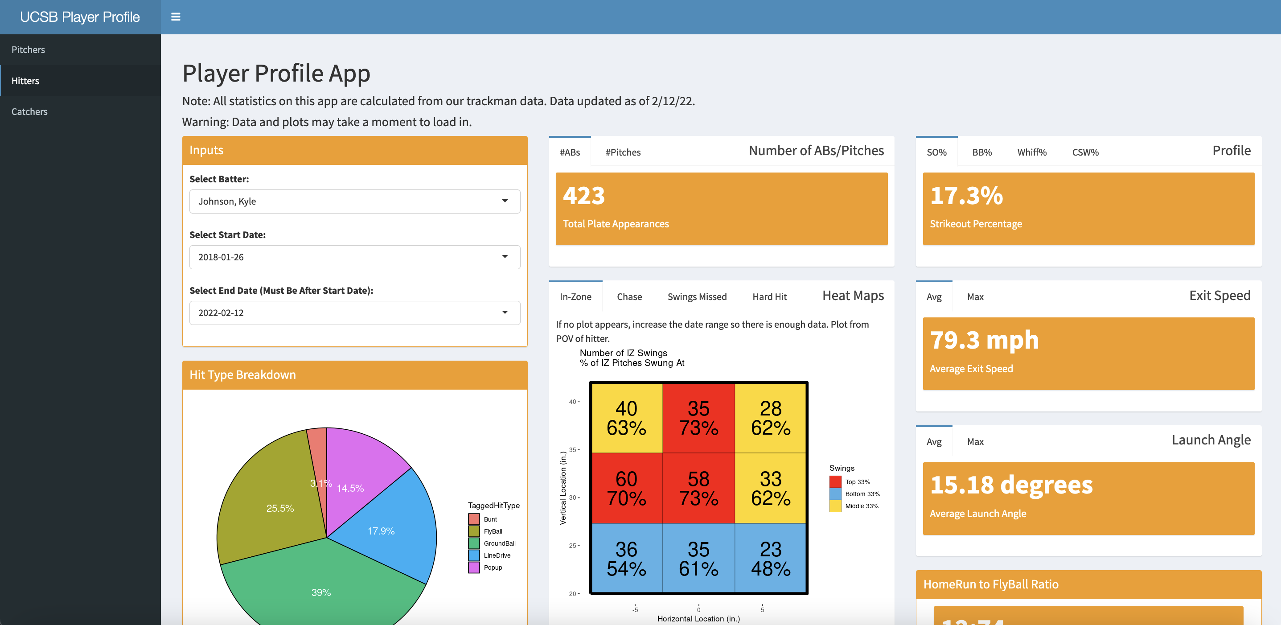Switch heat map to Chase tab

629,297
